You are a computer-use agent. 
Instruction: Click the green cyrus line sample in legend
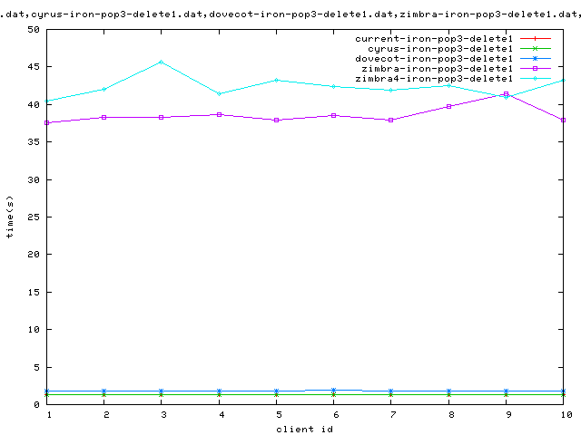(x=535, y=49)
